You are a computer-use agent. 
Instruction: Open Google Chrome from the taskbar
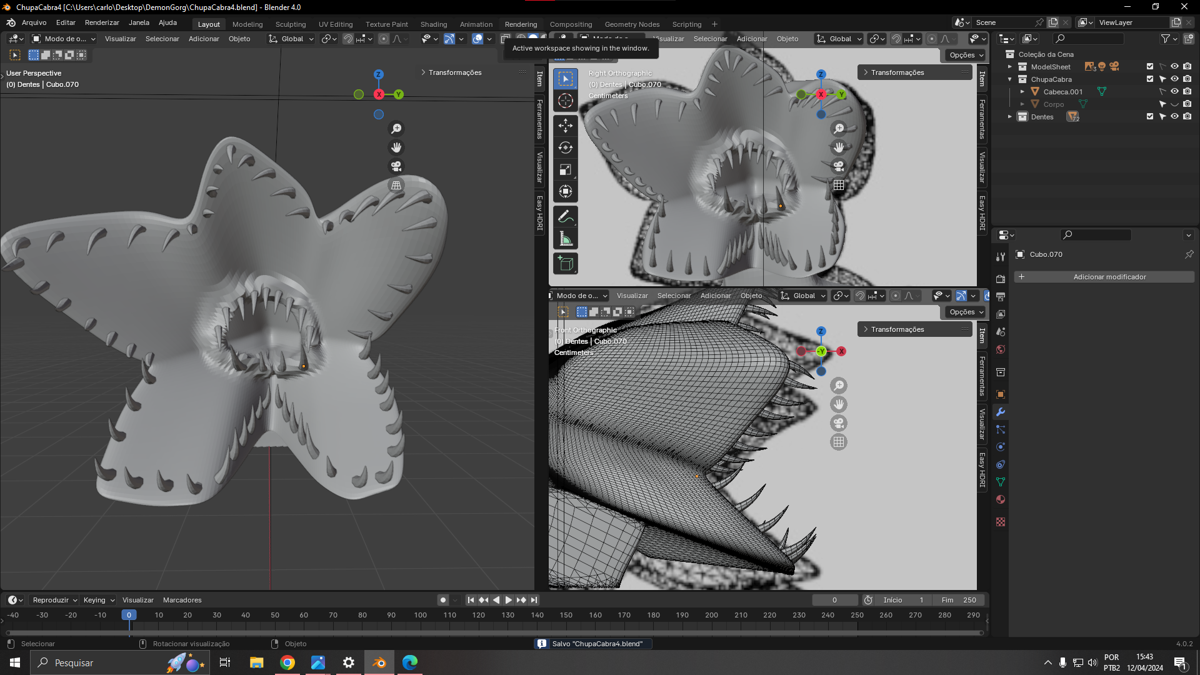(287, 662)
